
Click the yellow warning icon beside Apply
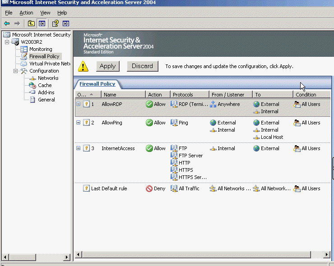click(x=83, y=66)
